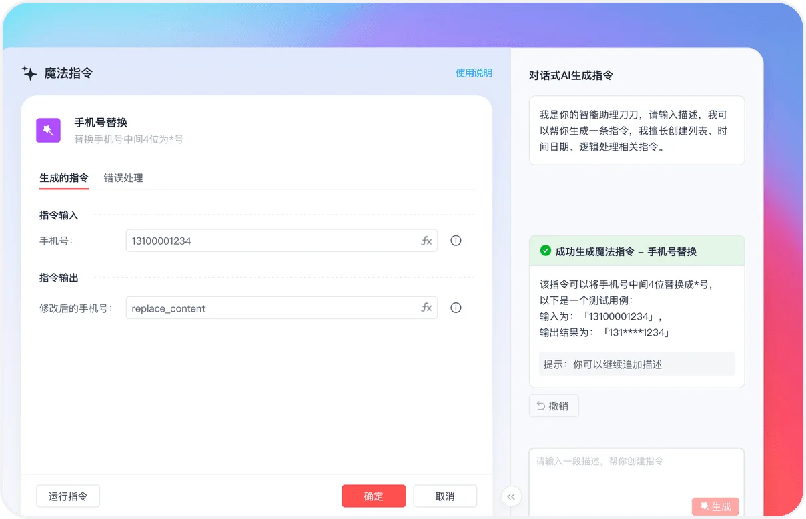806x519 pixels.
Task: Collapse the AI chat panel with the chevron
Action: click(511, 496)
